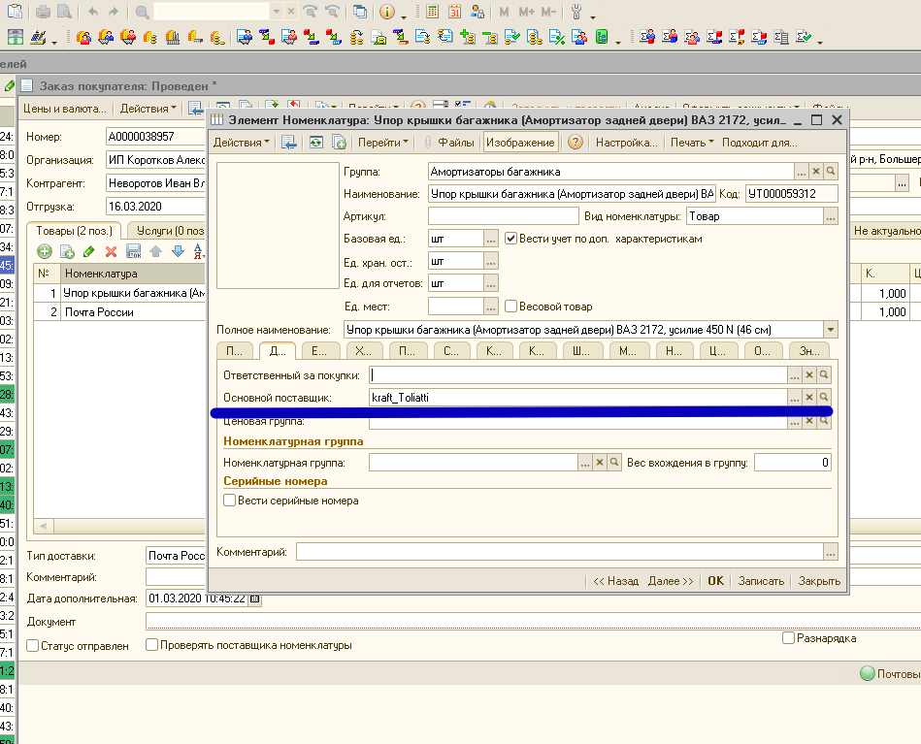
Task: Clear Номенклатурная группа field with X icon
Action: 600,463
